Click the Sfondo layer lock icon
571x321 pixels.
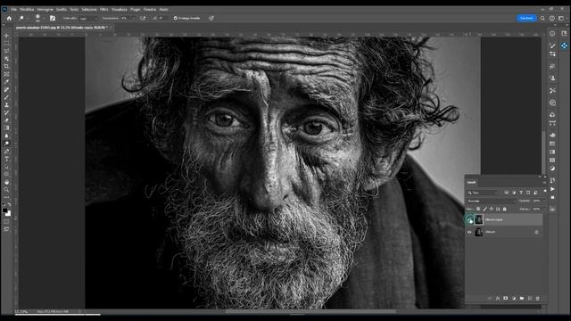pos(536,232)
